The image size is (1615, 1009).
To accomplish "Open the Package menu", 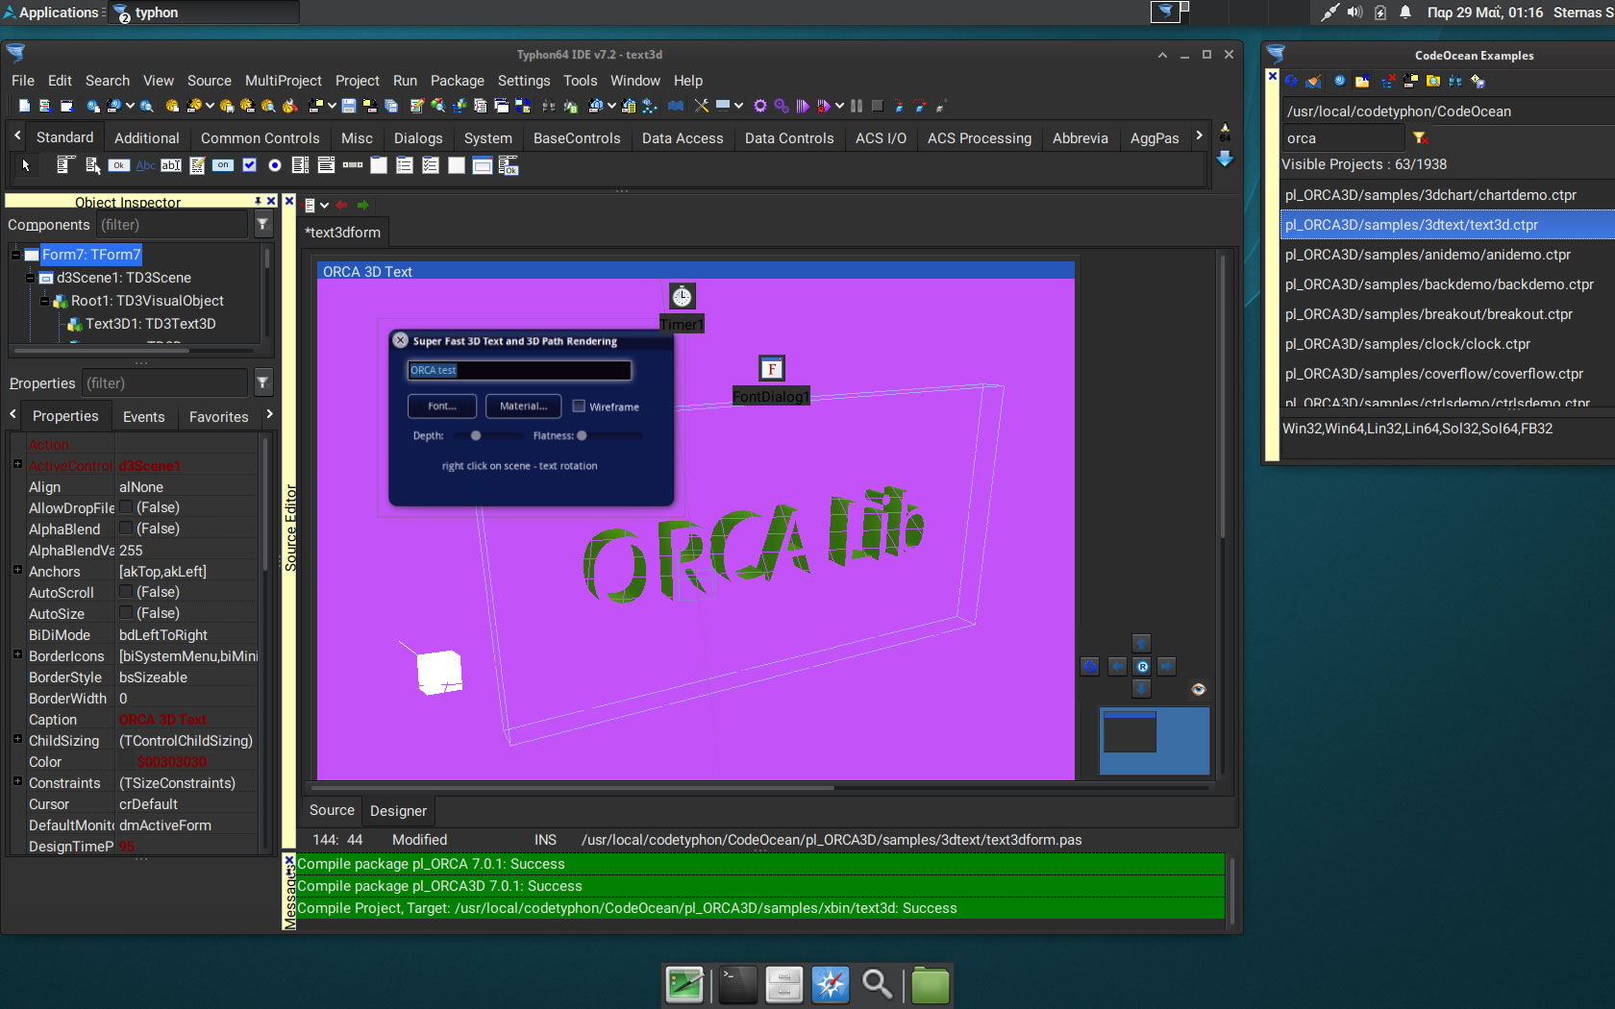I will coord(457,81).
